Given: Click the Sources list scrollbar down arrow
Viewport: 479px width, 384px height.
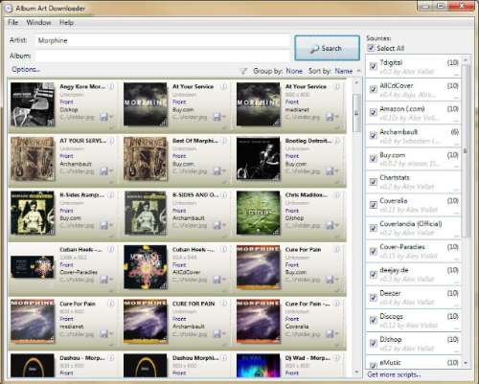Looking at the screenshot, I should point(466,363).
